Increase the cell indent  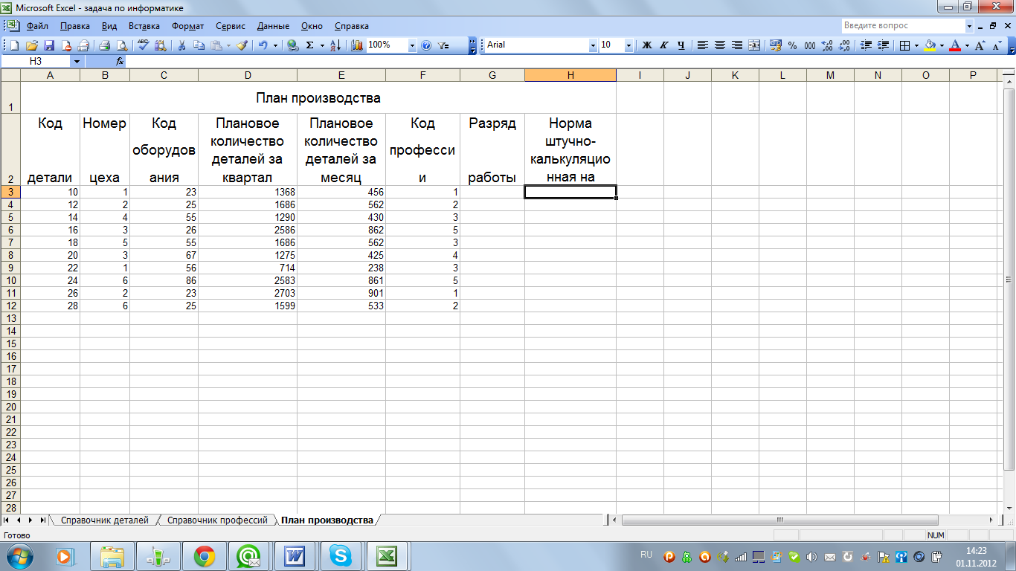(x=883, y=45)
